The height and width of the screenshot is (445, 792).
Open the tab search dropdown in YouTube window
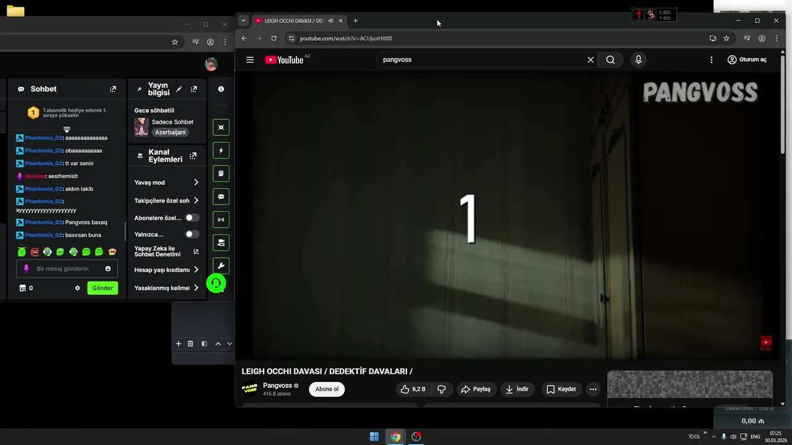coord(243,20)
